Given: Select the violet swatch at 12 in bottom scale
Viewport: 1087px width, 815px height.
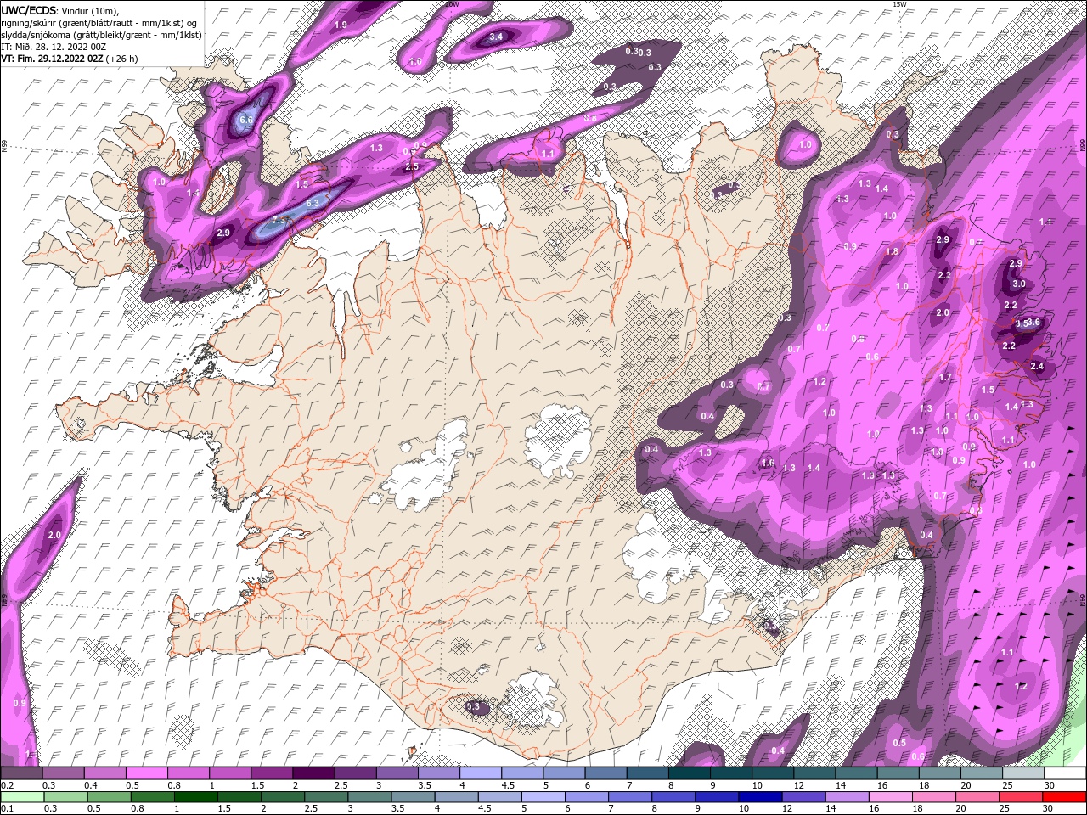Looking at the screenshot, I should (802, 797).
